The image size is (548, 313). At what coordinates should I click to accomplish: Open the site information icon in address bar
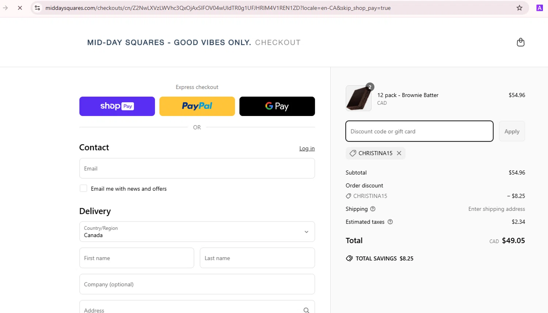click(37, 8)
